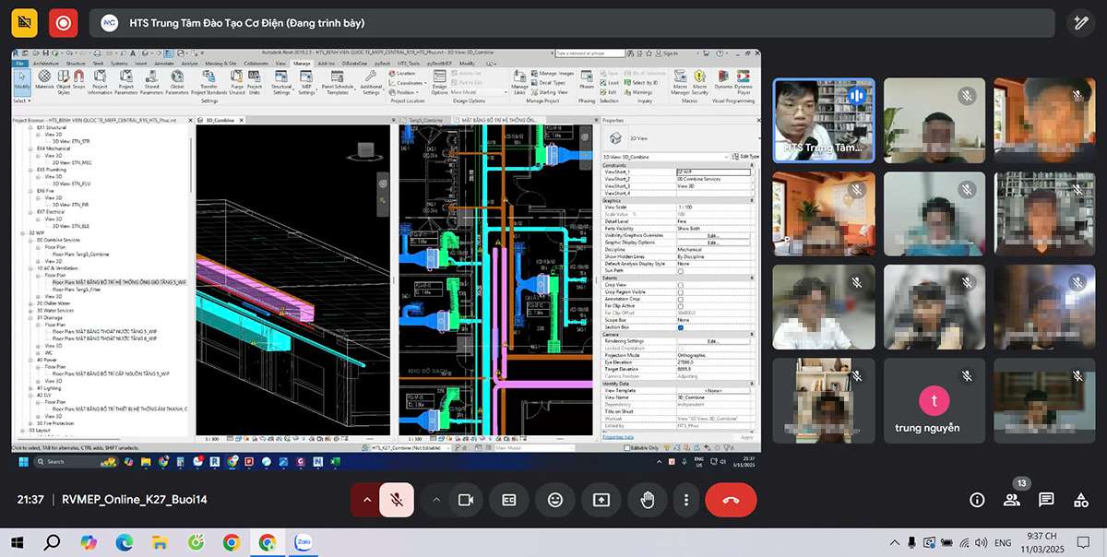The image size is (1107, 557).
Task: Open Shared Parameters
Action: [x=151, y=82]
